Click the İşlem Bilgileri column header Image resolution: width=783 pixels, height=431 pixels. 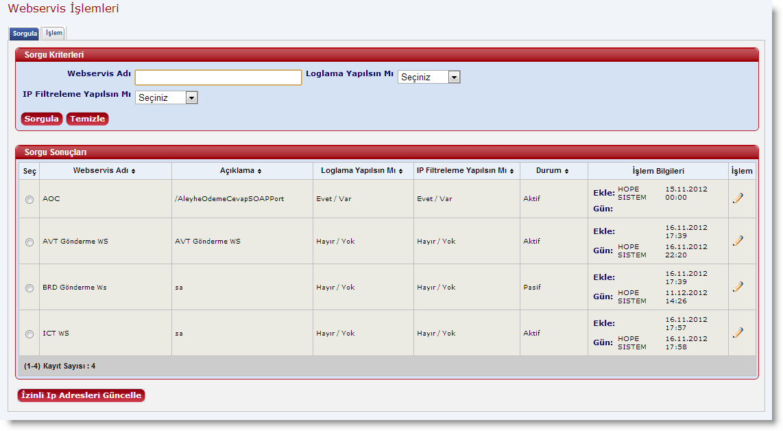point(658,171)
